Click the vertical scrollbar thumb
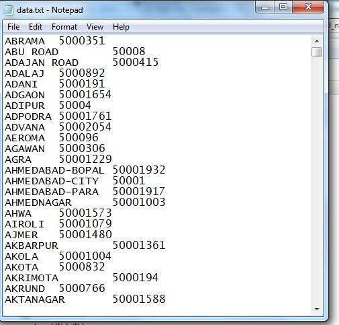 point(316,52)
